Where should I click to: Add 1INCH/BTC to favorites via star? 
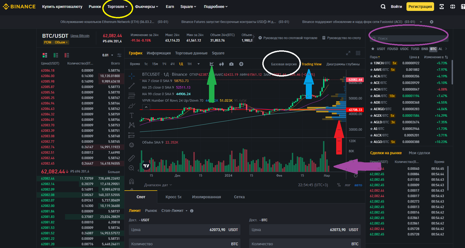click(372, 63)
